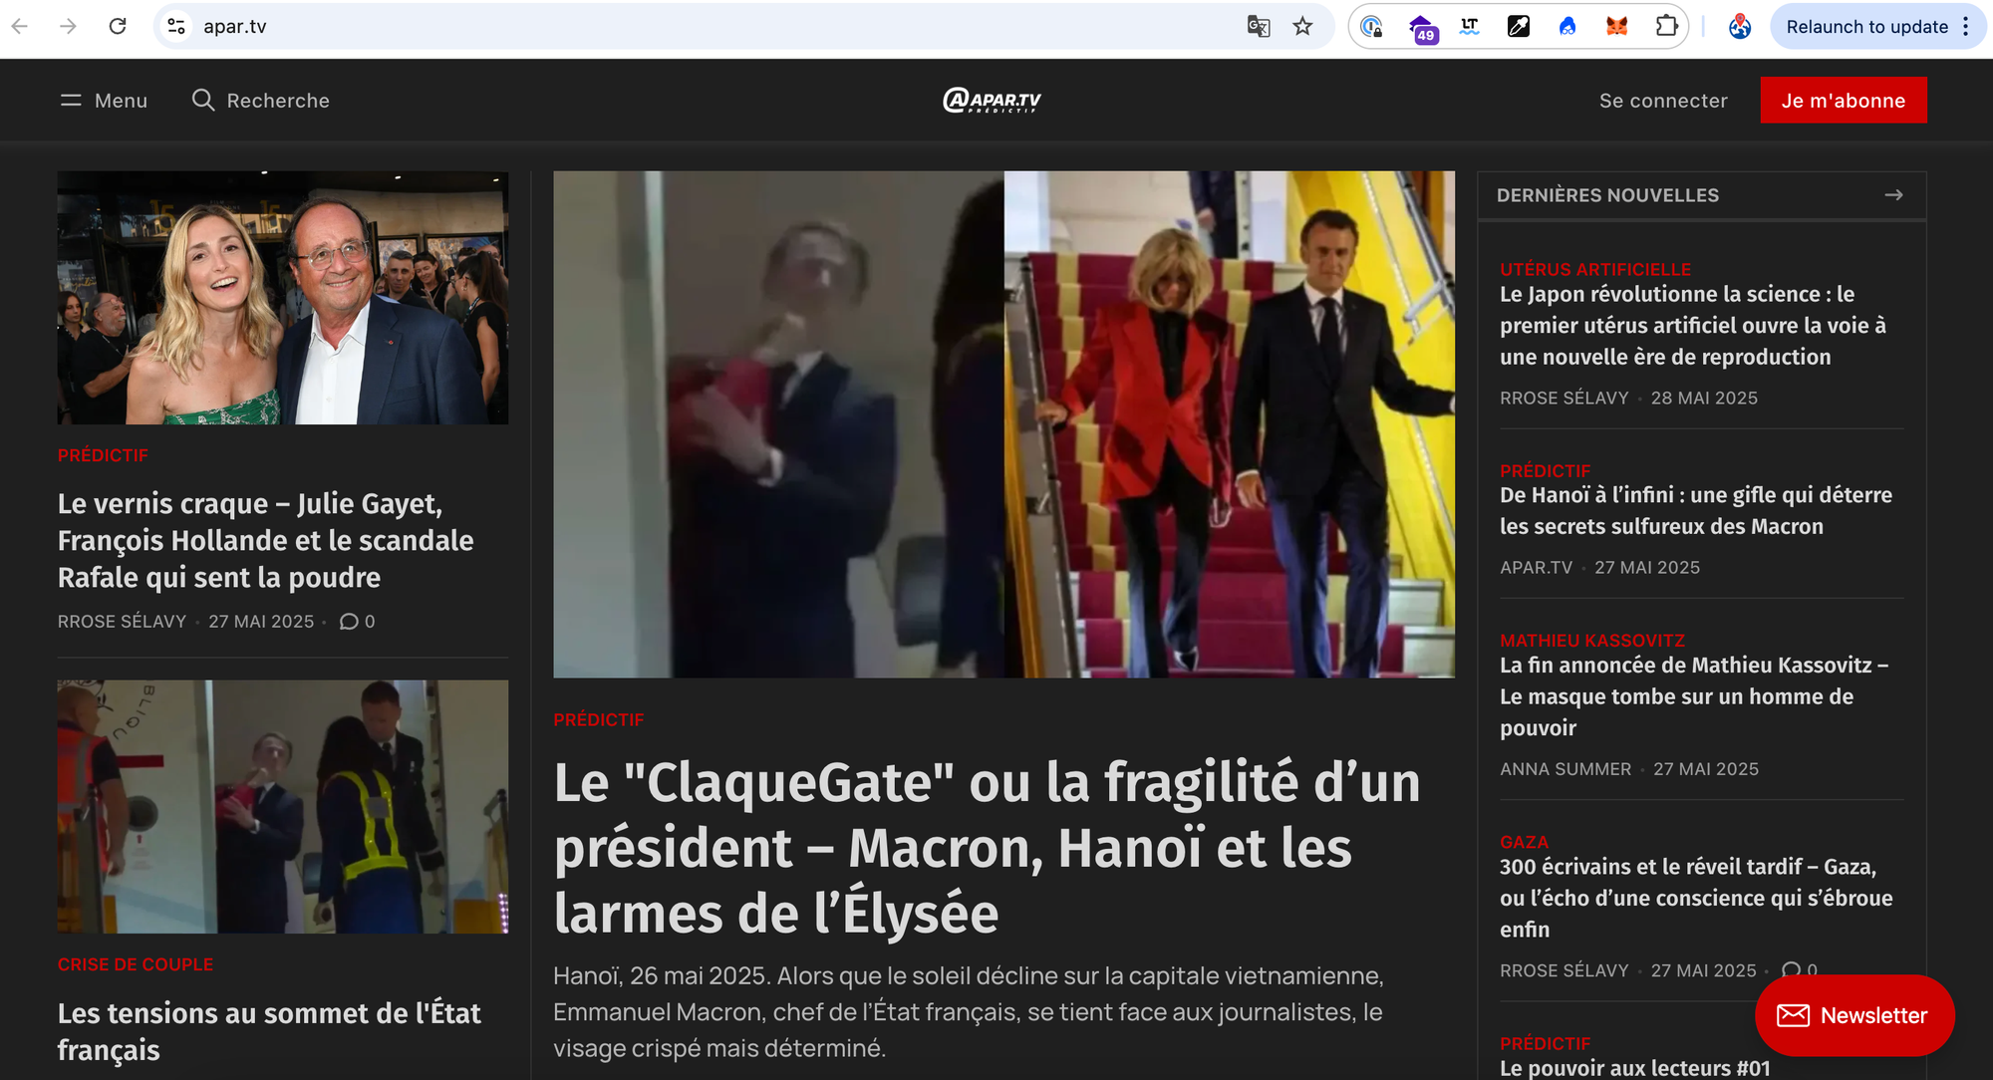Open the hamburger Menu icon
The image size is (1993, 1080).
point(71,101)
